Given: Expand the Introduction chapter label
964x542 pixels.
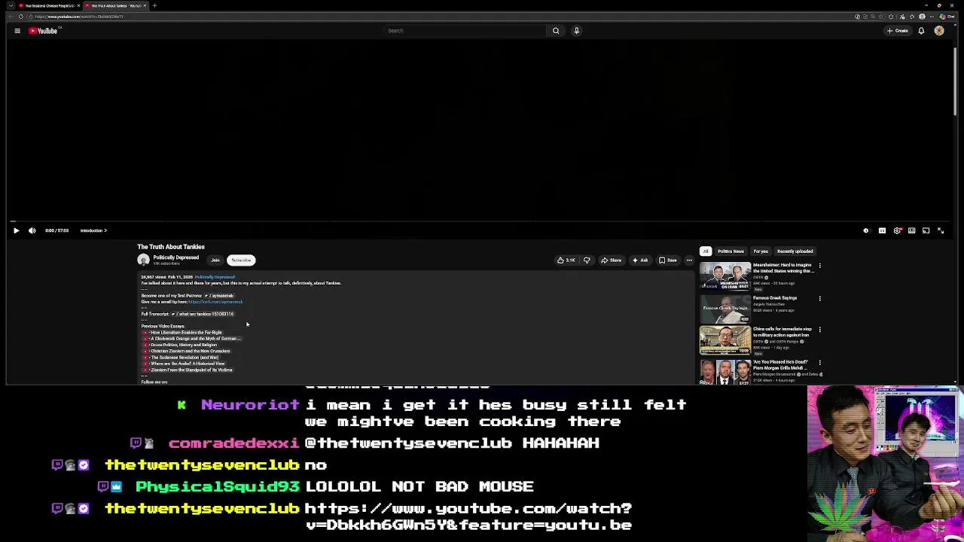Looking at the screenshot, I should point(93,230).
